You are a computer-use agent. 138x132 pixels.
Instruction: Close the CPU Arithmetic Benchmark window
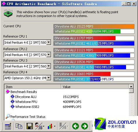[x=134, y=4]
